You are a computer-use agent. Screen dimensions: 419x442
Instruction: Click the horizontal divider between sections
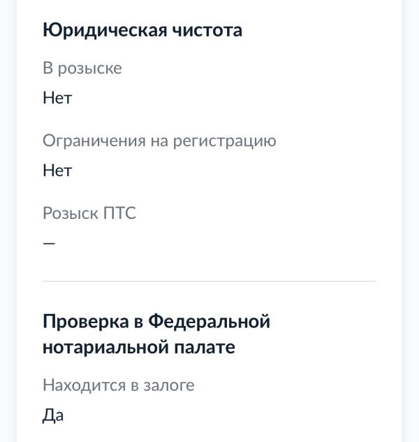coord(209,281)
